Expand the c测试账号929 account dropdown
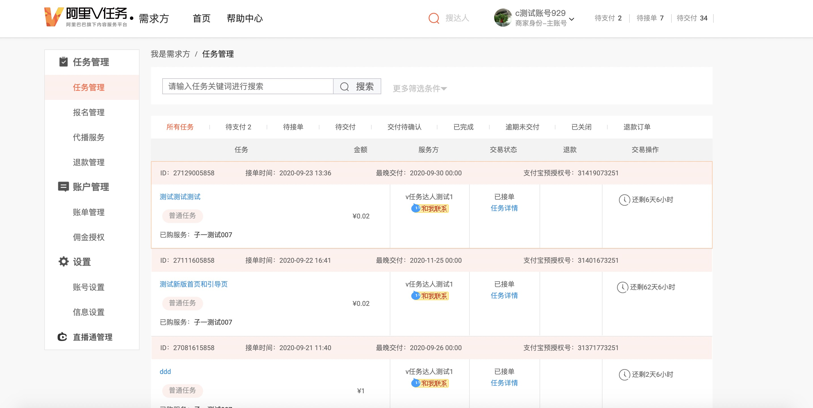Screen dimensions: 813x408 pyautogui.click(x=572, y=19)
